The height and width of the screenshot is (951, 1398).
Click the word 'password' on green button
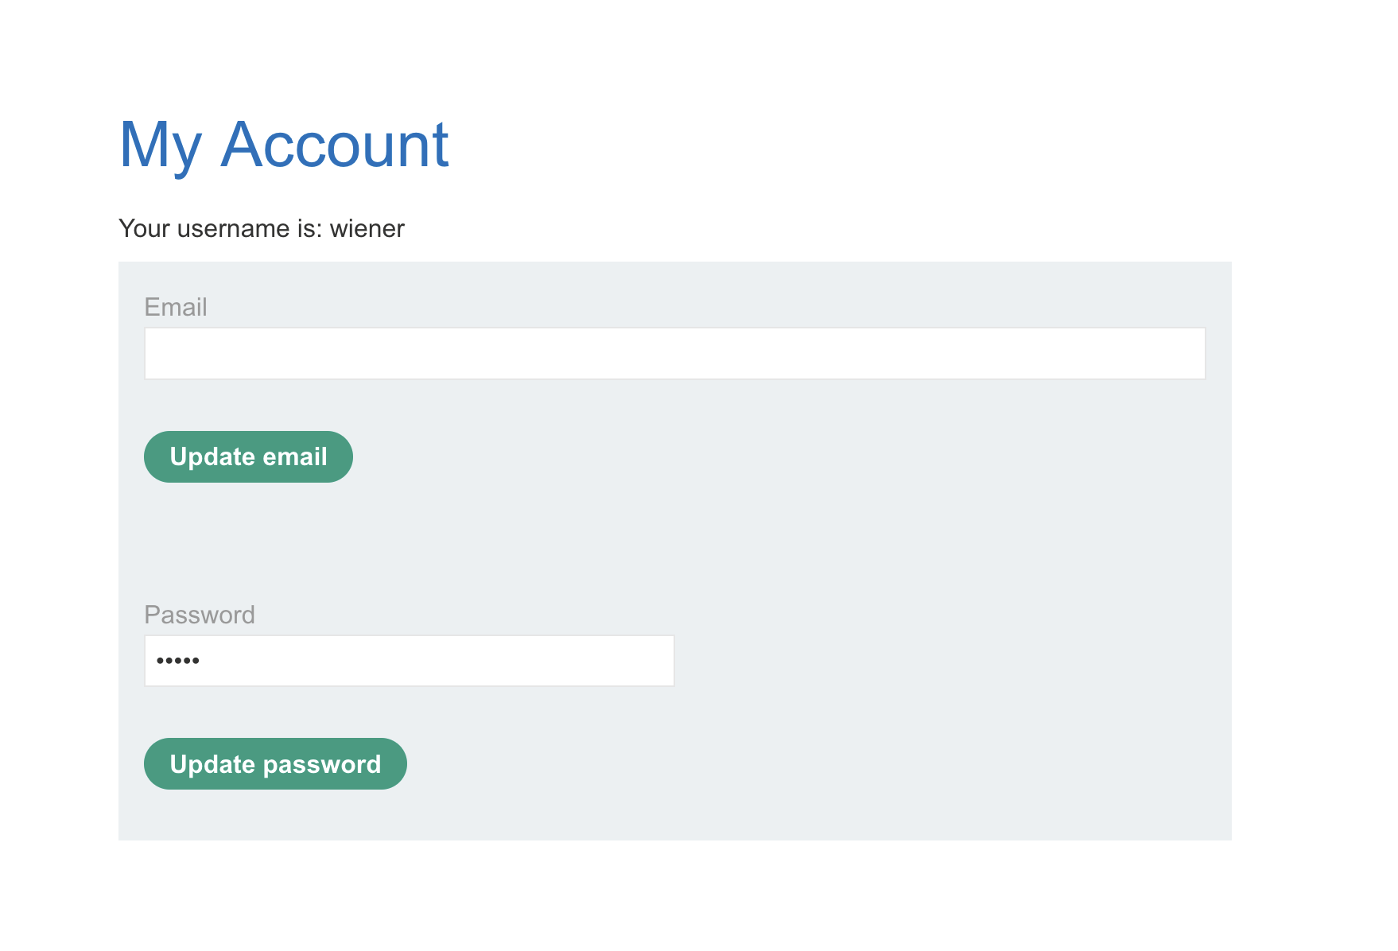pos(321,765)
